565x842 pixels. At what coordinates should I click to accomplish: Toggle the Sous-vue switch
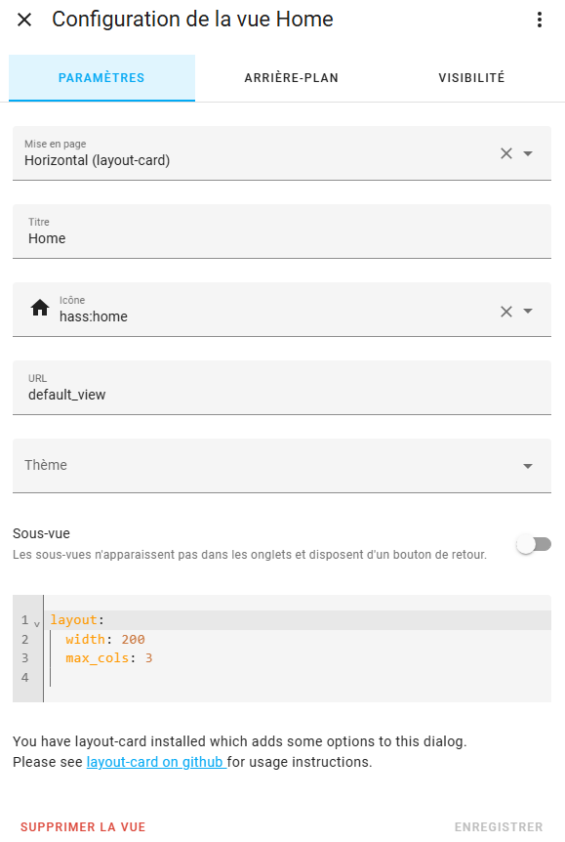pos(534,544)
